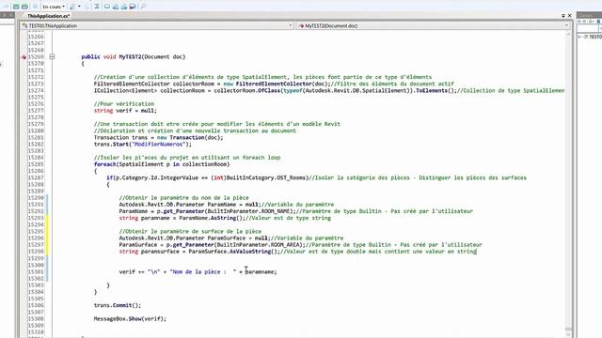The image size is (602, 338).
Task: Click 'foreach(SpatialElement p in collectionRoom)' line
Action: pos(162,164)
